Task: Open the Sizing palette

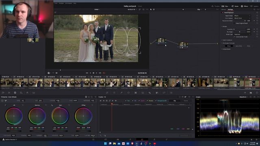Action: (164, 93)
